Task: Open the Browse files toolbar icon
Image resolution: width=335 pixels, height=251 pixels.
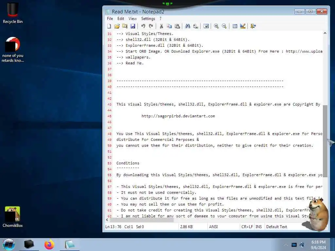Action: click(x=125, y=26)
